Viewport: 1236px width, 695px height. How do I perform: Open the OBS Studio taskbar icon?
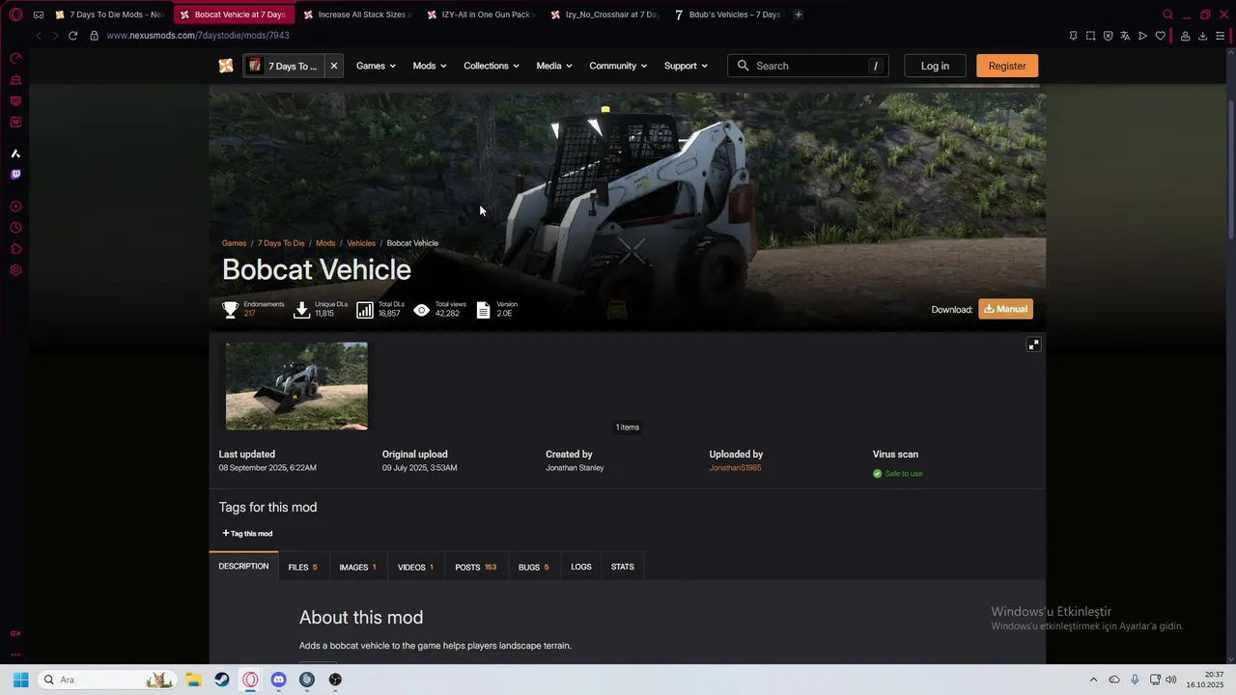[x=335, y=680]
